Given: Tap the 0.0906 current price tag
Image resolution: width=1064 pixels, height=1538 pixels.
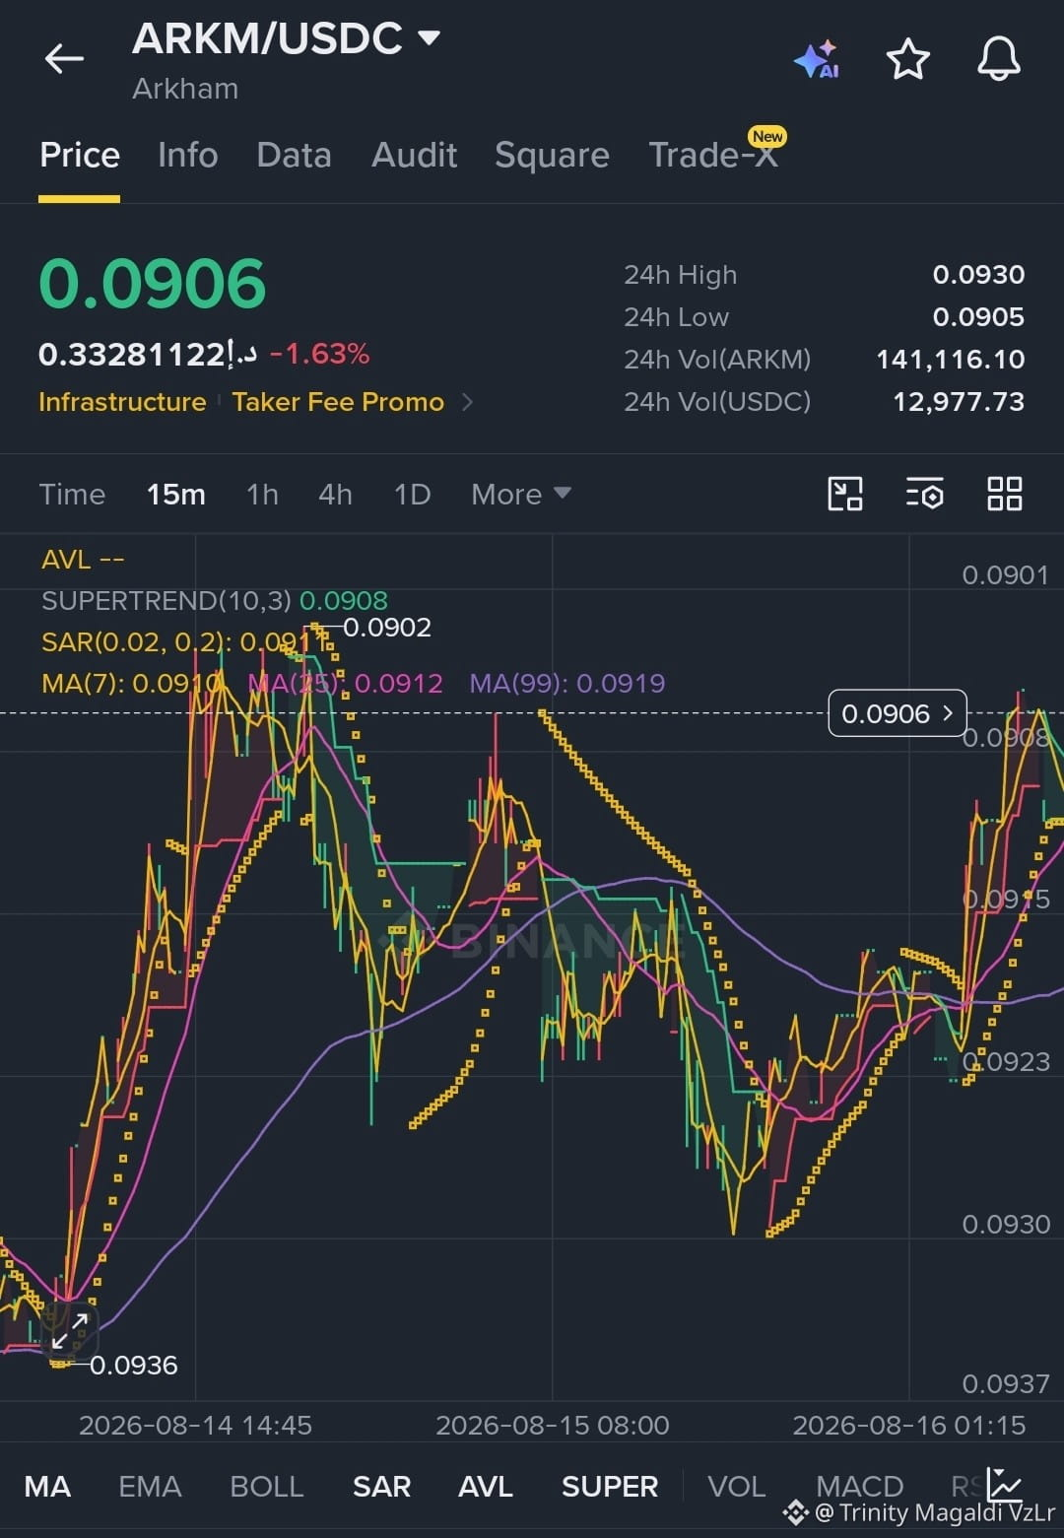Looking at the screenshot, I should click(898, 713).
